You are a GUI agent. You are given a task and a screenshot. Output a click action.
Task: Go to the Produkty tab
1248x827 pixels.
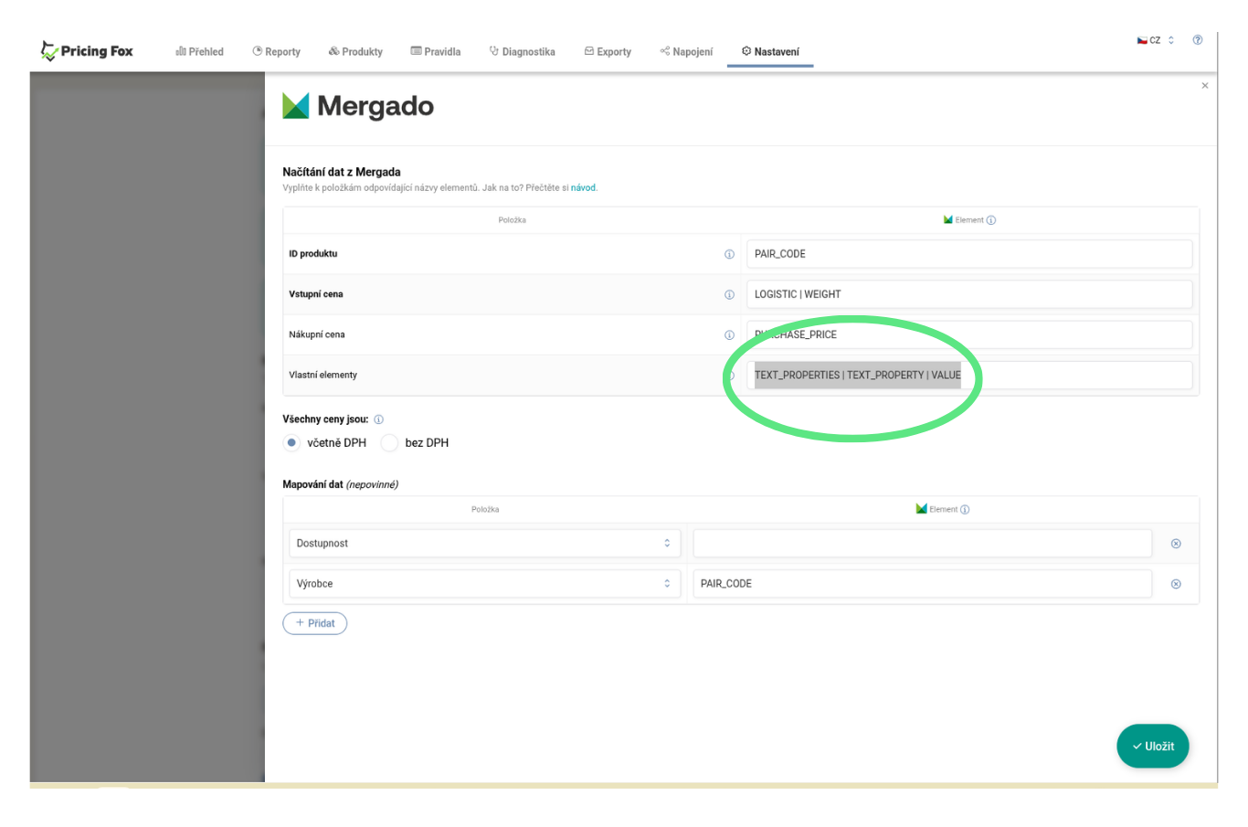pyautogui.click(x=355, y=52)
